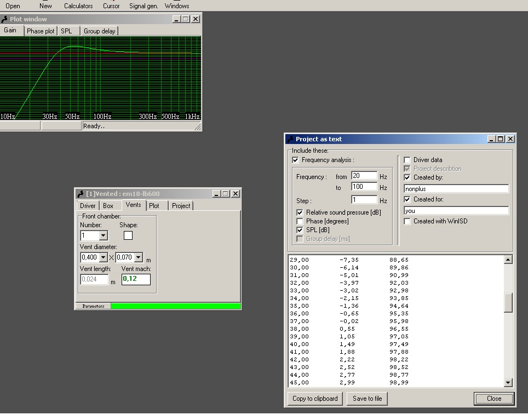This screenshot has height=415, width=528.
Task: Open the vent diameter 0,070 dropdown
Action: pyautogui.click(x=138, y=257)
